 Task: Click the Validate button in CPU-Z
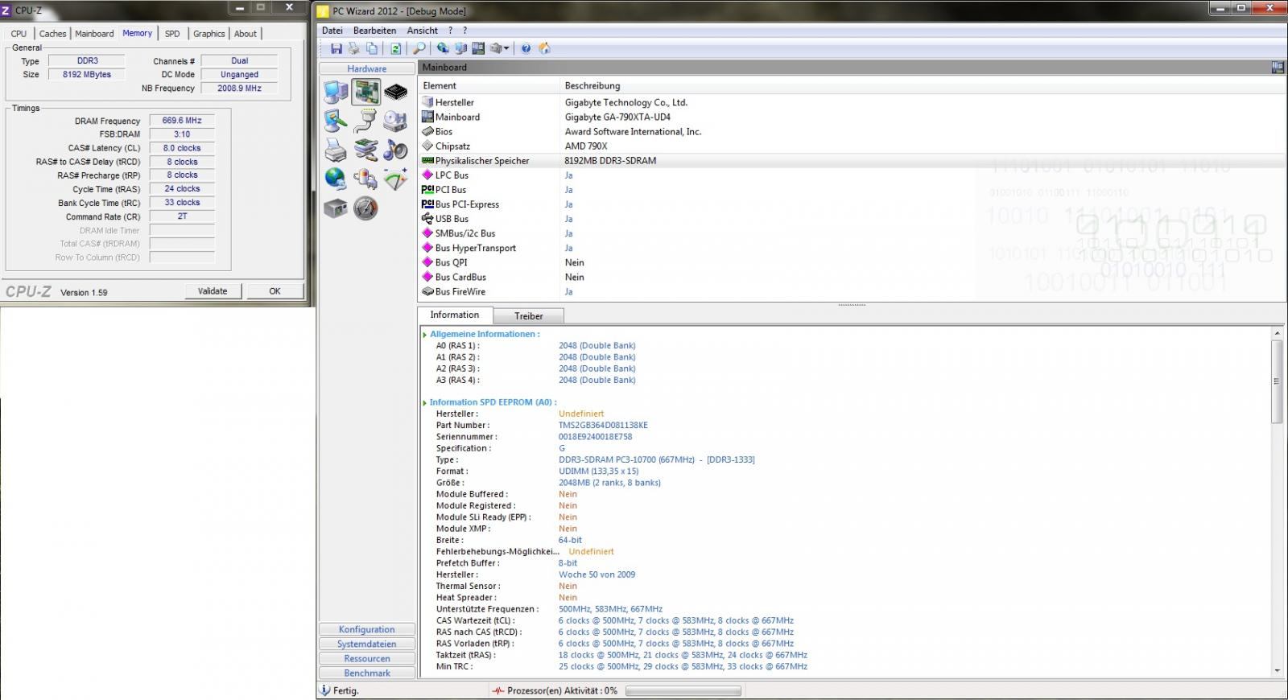[213, 291]
